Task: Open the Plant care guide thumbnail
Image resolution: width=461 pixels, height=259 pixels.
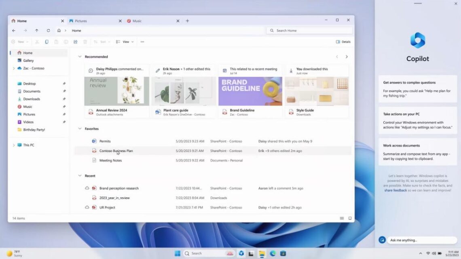Action: 184,91
